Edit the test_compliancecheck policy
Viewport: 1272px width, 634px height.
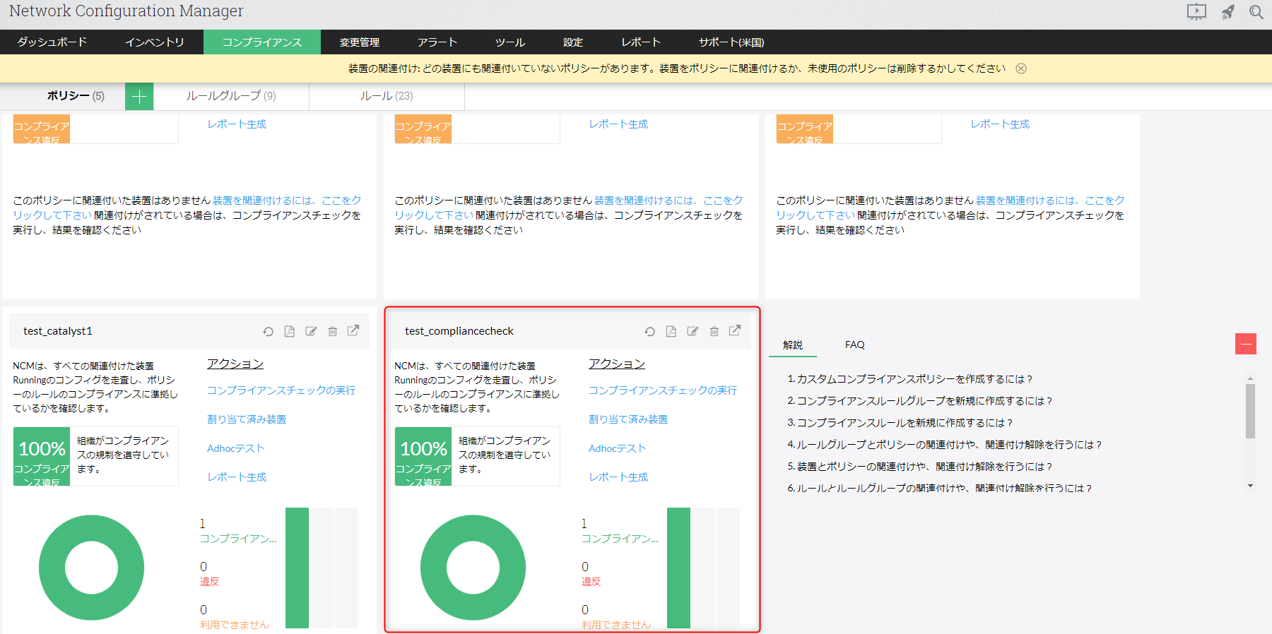tap(693, 331)
